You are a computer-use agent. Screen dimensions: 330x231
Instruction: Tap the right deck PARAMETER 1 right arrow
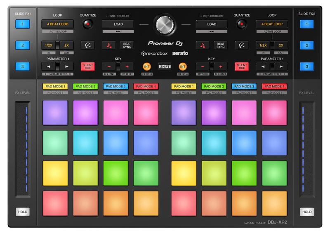281,66
